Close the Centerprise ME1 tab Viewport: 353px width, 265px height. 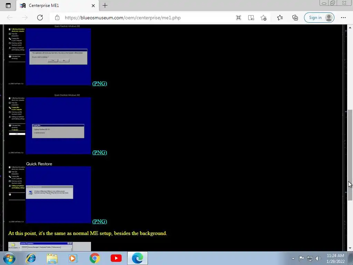click(93, 6)
